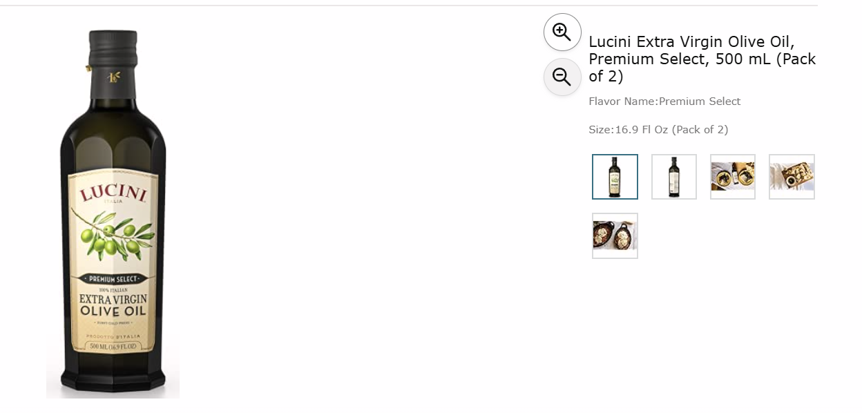Click the Size 16.9 Fl Oz text
The height and width of the screenshot is (413, 862).
(658, 130)
